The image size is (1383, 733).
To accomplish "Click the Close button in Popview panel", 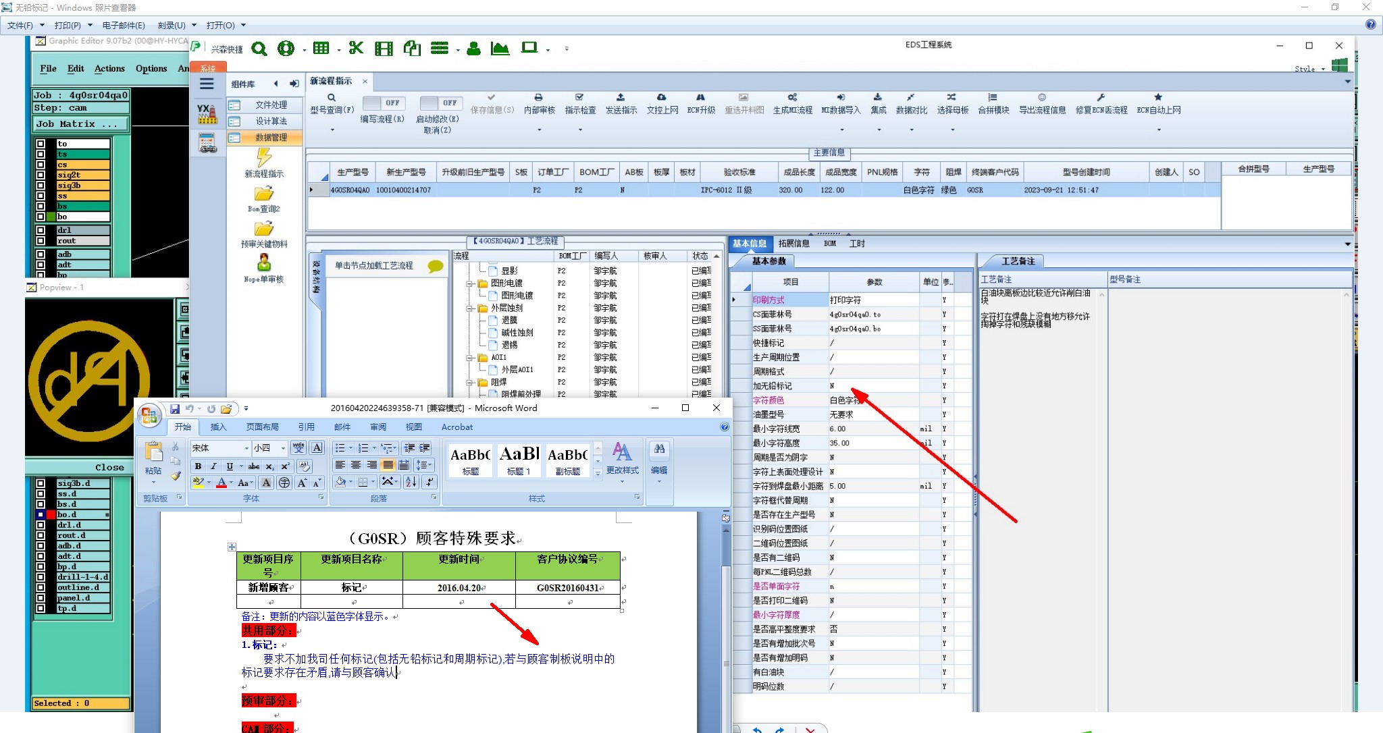I will point(109,467).
